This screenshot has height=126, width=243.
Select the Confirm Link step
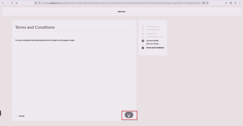click(151, 34)
